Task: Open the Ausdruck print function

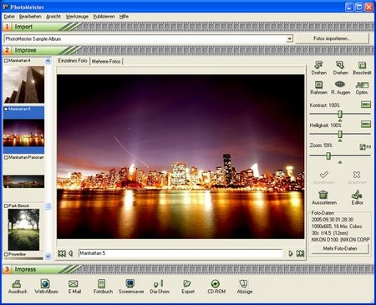Action: [x=17, y=284]
